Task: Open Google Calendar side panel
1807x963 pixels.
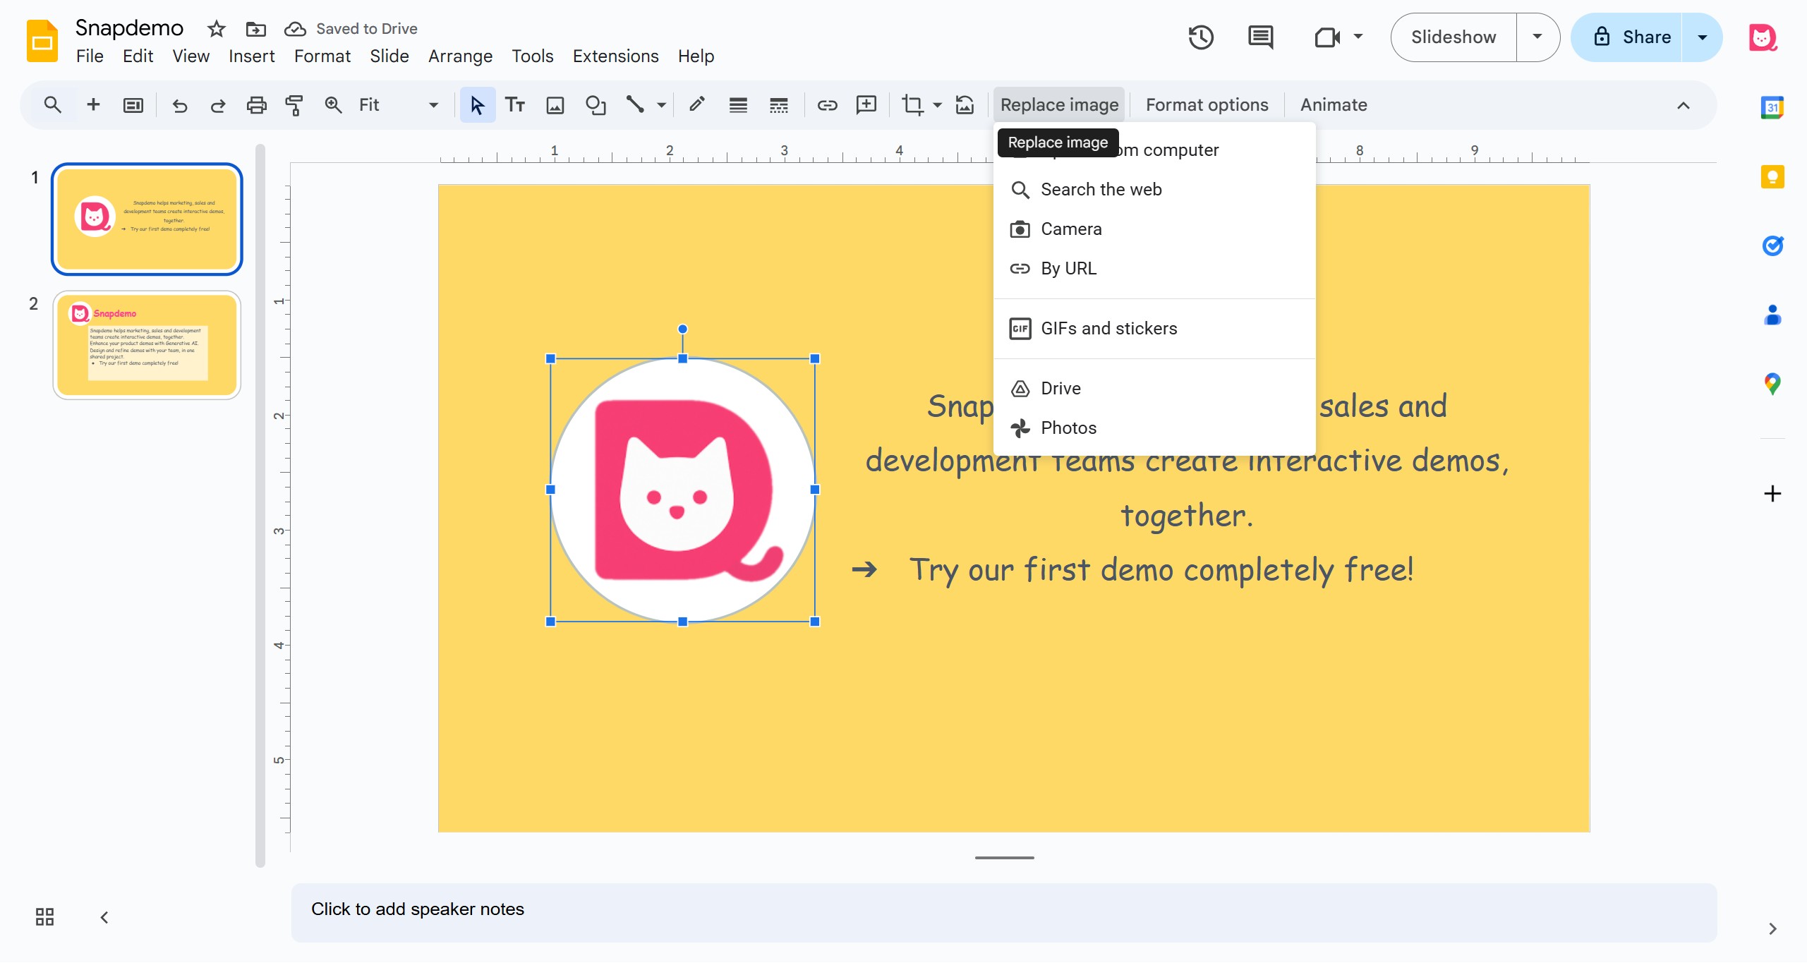Action: [x=1772, y=107]
